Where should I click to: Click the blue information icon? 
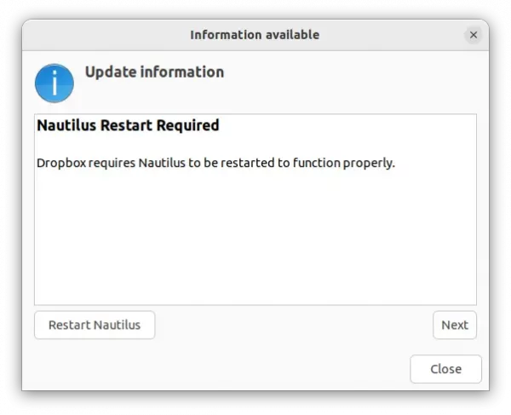[x=55, y=84]
